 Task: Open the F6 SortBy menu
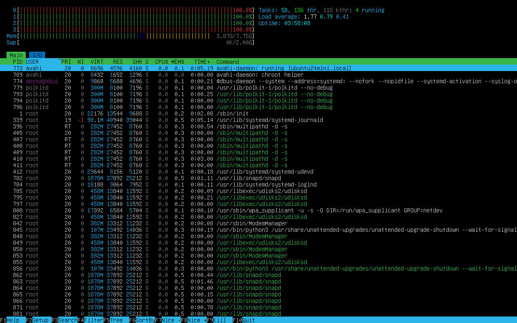(x=145, y=320)
